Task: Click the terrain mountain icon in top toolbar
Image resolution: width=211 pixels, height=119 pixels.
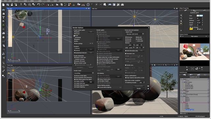Action: click(x=57, y=5)
